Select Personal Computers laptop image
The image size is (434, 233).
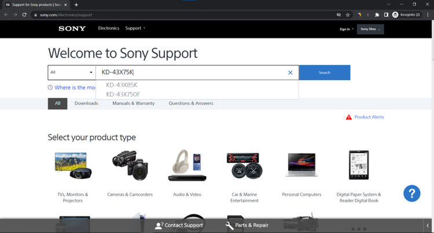click(301, 165)
